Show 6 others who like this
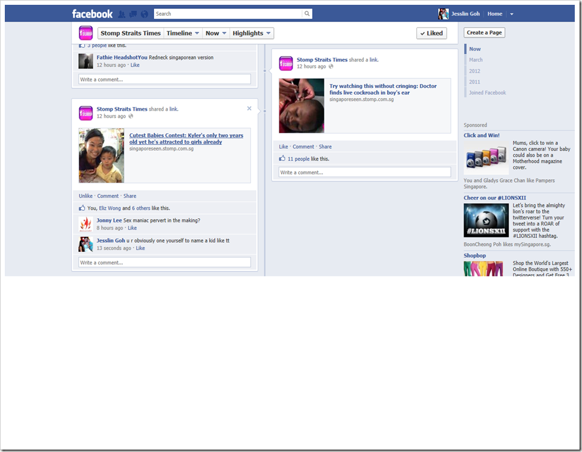Viewport: 582px width, 452px height. point(141,208)
